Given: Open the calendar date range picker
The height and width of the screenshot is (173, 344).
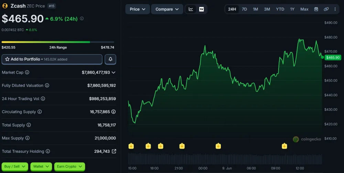Looking at the screenshot, I should click(316, 9).
